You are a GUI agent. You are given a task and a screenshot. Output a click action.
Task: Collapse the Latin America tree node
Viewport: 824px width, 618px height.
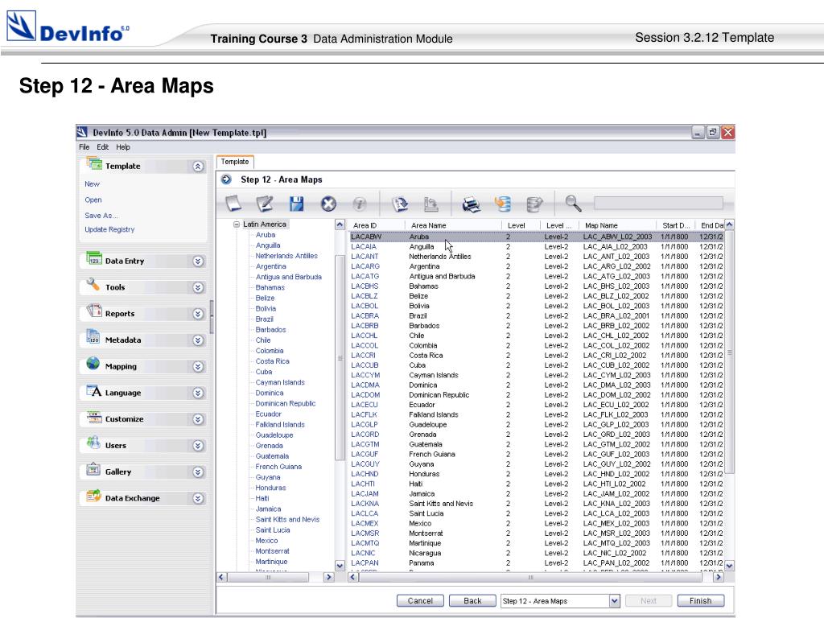point(237,225)
